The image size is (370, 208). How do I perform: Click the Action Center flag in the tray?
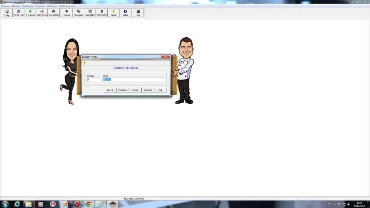tap(339, 204)
